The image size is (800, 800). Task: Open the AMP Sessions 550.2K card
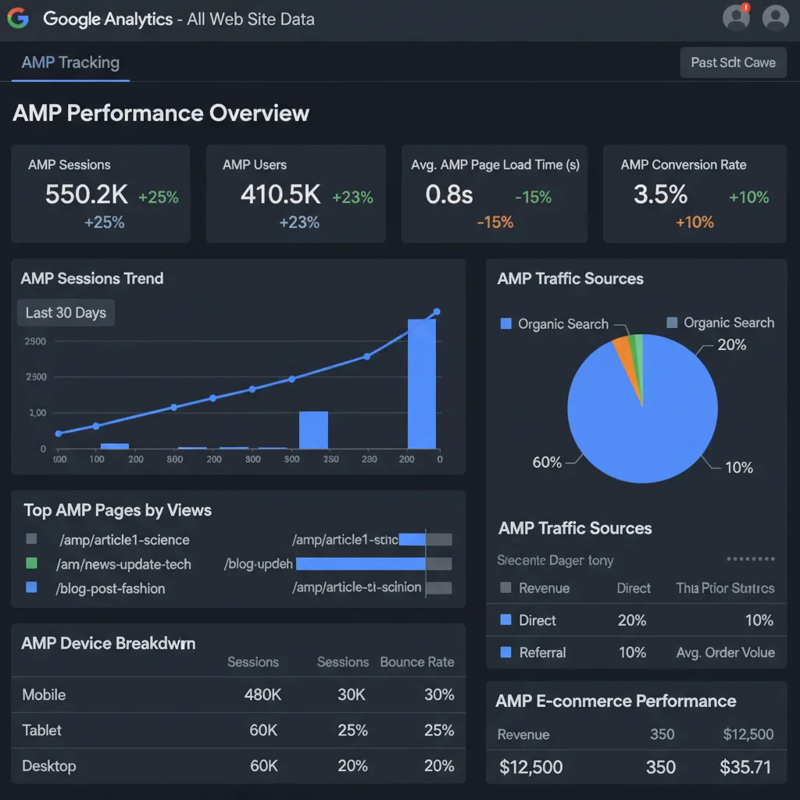coord(101,194)
